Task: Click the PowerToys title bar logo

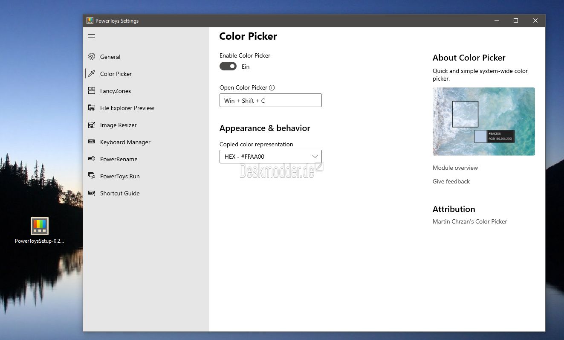Action: (90, 20)
